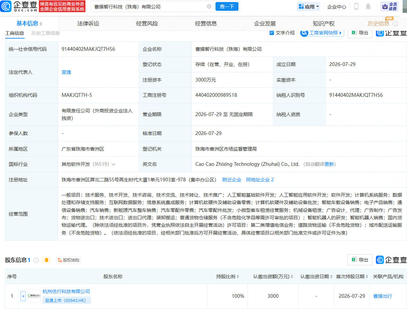Open 同地址企业 2 link

tap(260, 180)
